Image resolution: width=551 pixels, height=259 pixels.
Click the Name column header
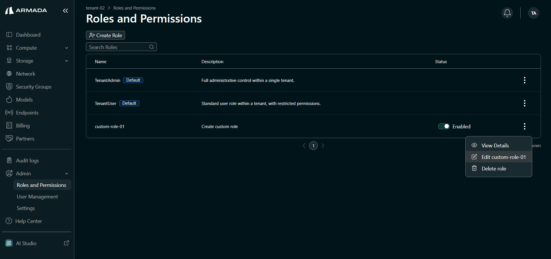click(x=101, y=62)
